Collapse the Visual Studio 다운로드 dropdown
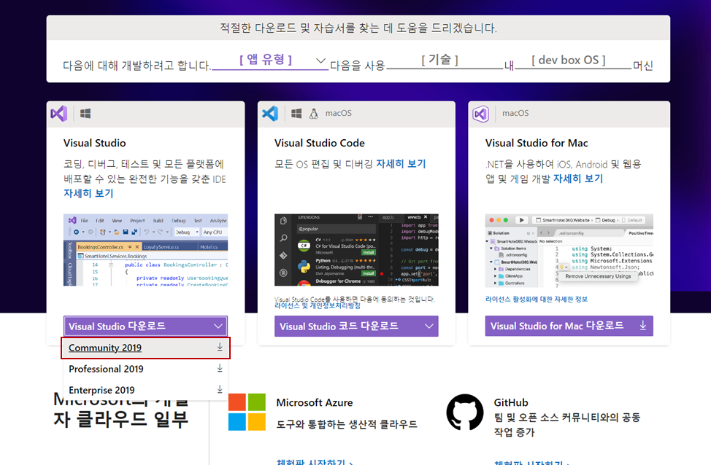Image resolution: width=711 pixels, height=465 pixels. point(145,326)
